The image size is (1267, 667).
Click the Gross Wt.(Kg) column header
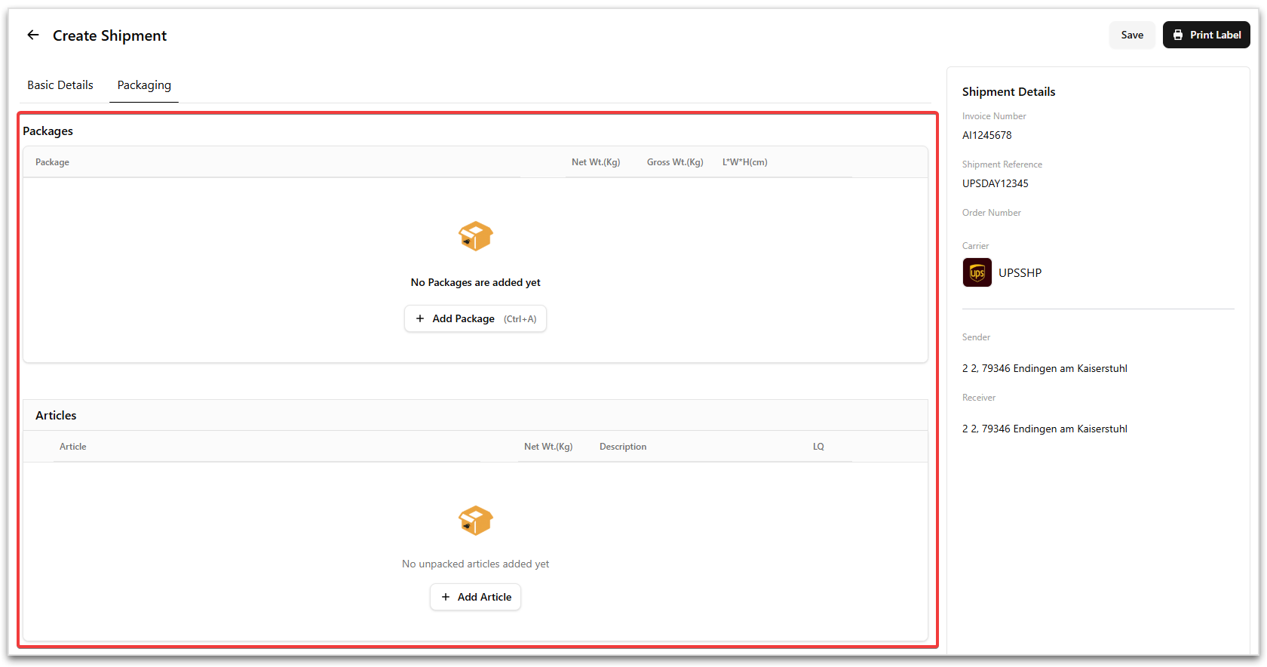point(675,162)
